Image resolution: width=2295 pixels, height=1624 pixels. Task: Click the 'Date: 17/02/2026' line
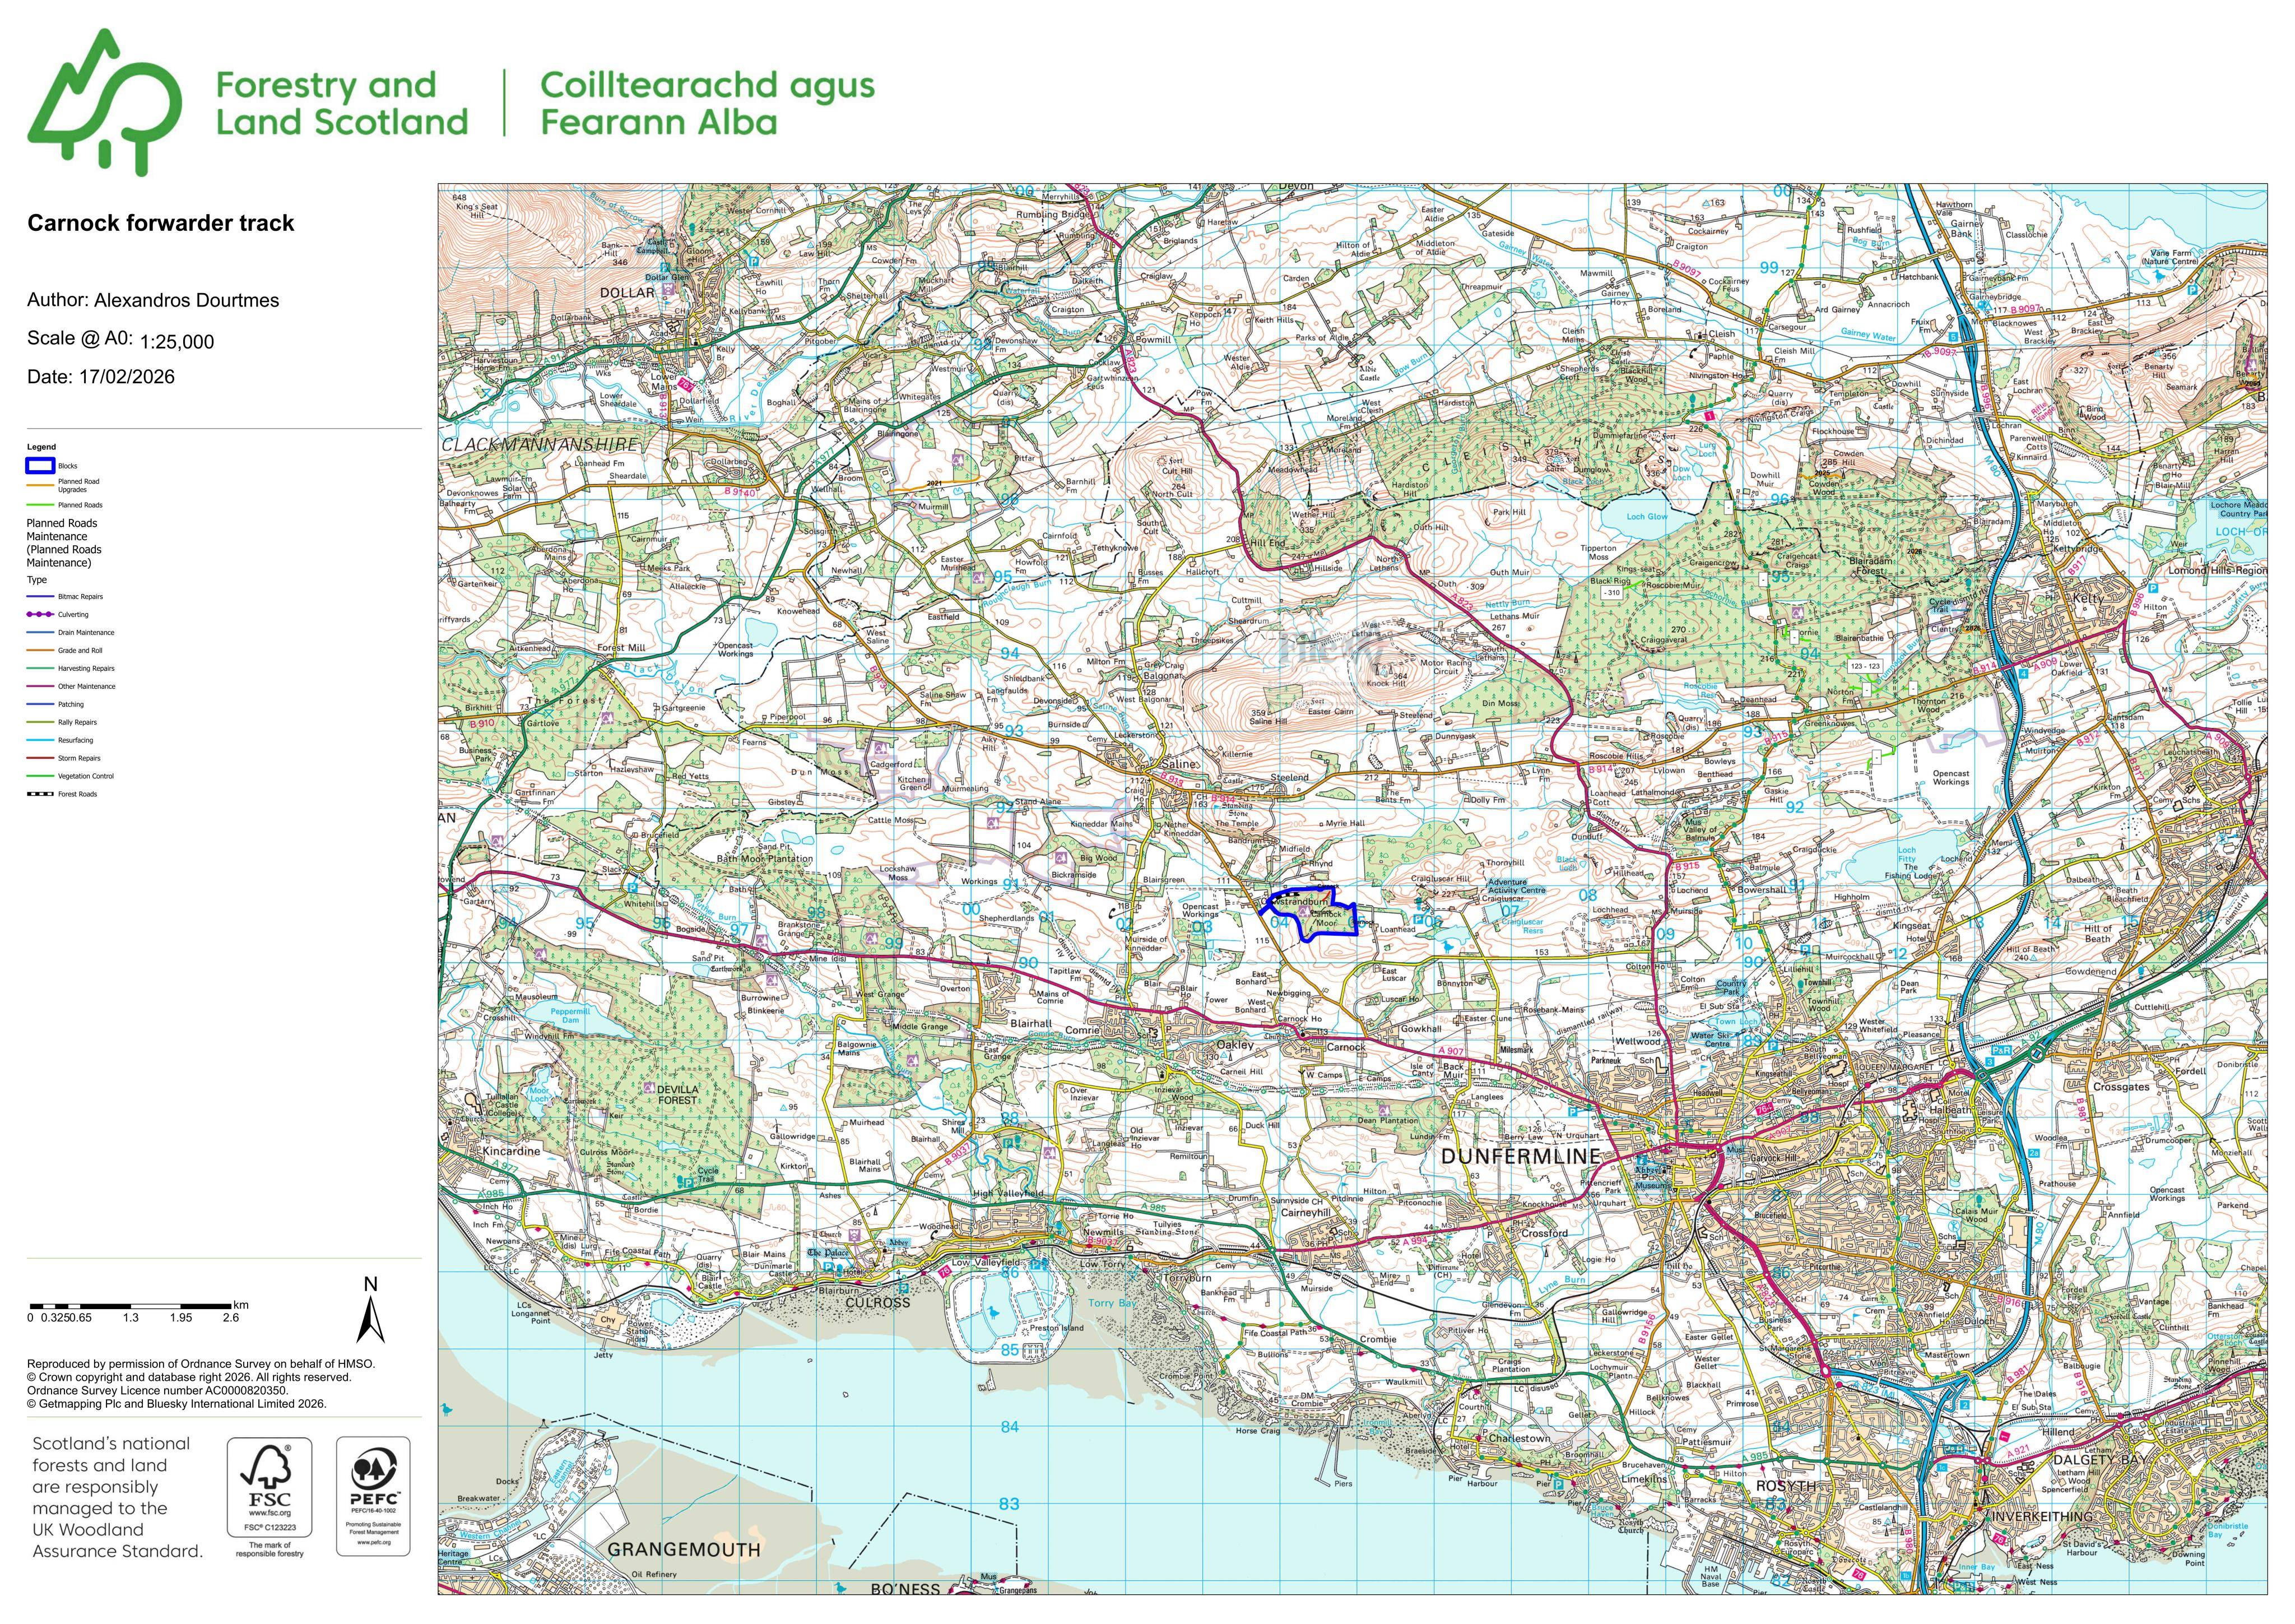click(101, 377)
